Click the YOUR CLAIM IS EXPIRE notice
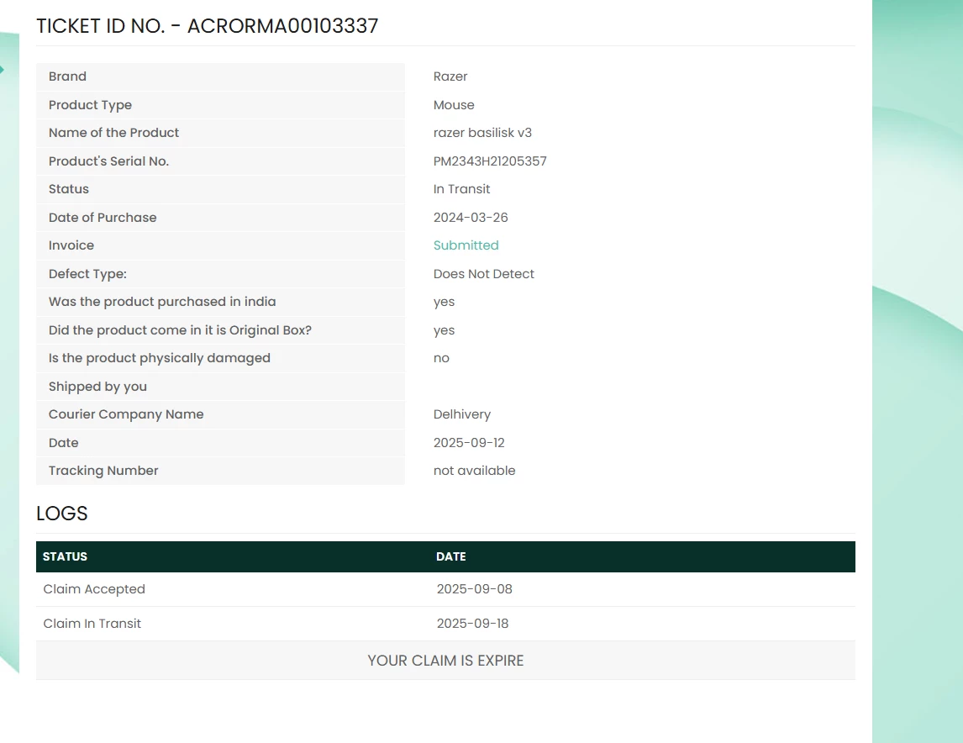The height and width of the screenshot is (743, 963). coord(445,661)
